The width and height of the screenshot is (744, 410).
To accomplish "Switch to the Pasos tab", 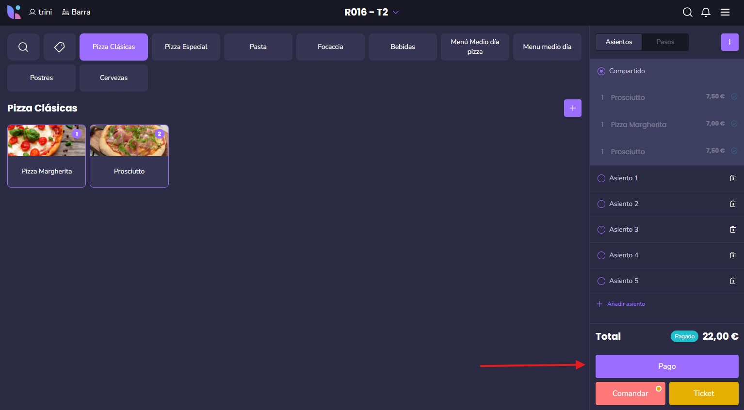I will [665, 42].
